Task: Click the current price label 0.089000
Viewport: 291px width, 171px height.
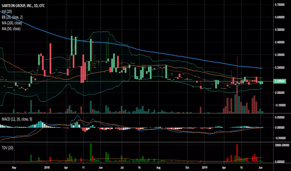Action: click(280, 81)
